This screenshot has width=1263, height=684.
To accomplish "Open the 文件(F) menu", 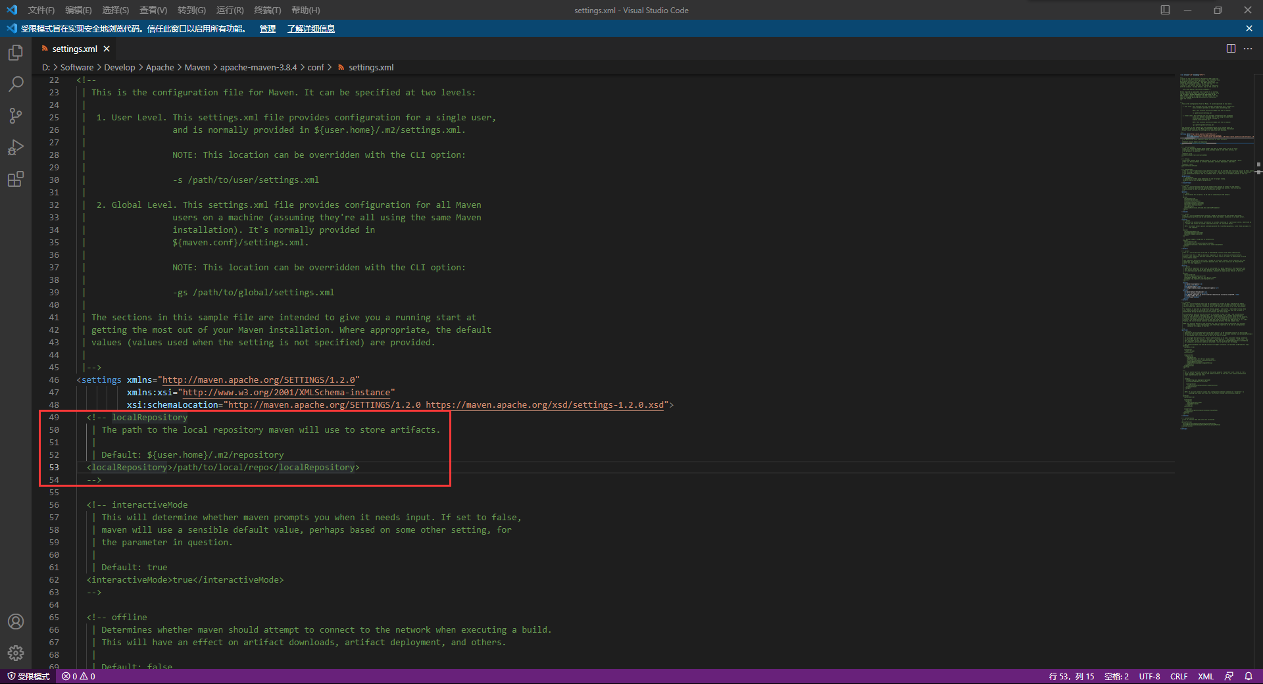I will pos(41,10).
